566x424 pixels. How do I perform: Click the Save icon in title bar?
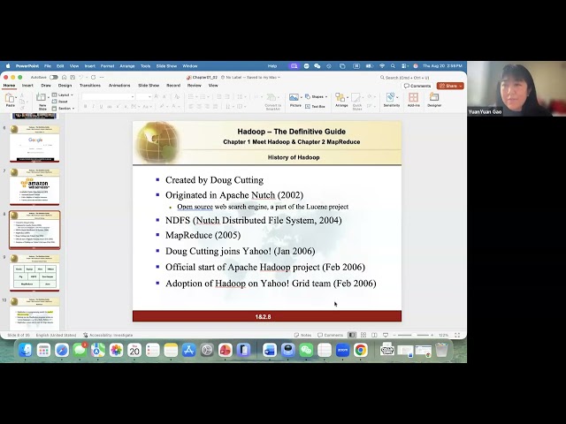[73, 77]
